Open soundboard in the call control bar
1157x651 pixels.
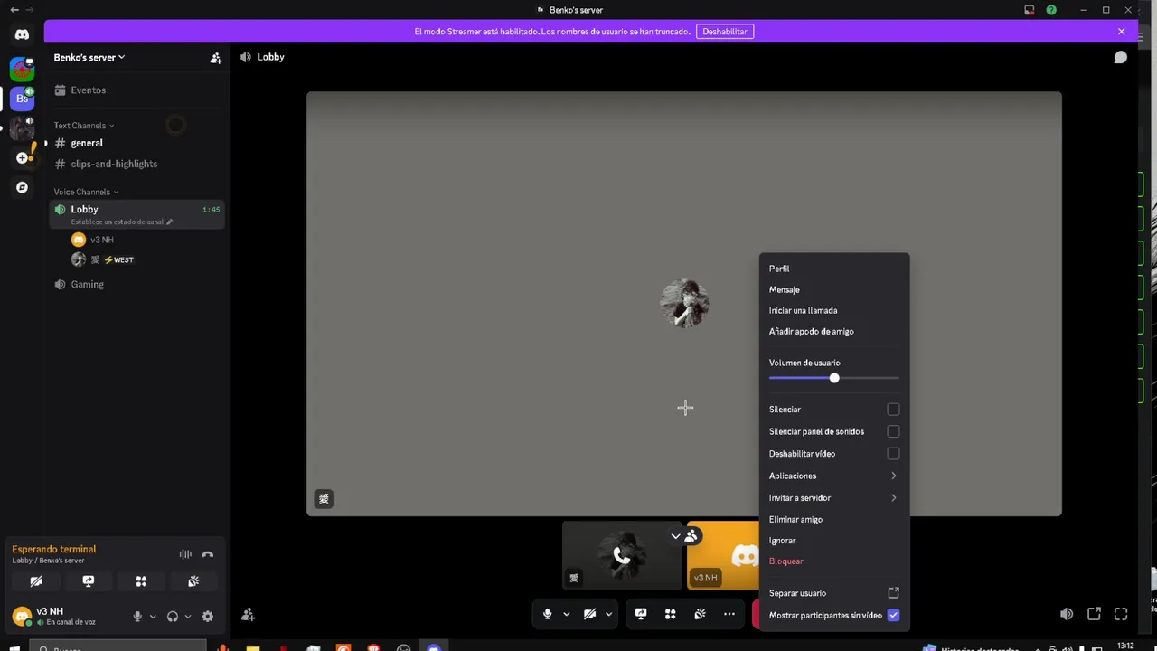pyautogui.click(x=700, y=614)
